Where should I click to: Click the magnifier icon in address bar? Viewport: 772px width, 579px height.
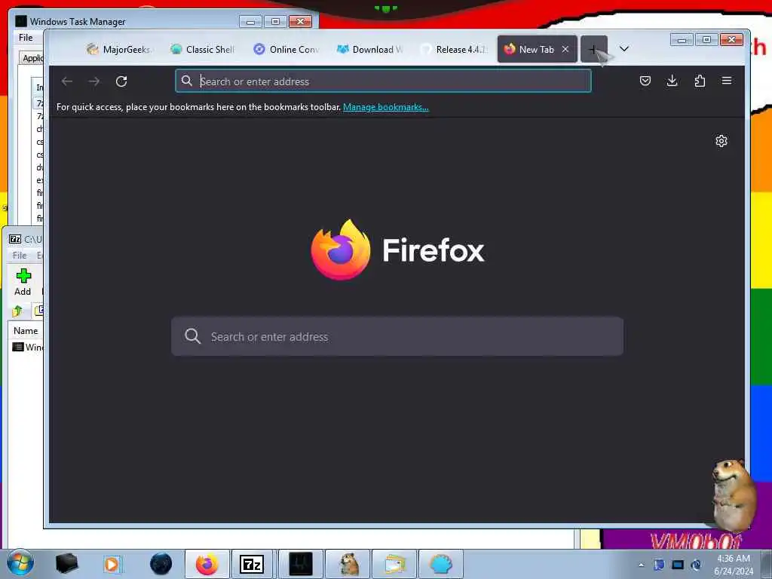coord(187,81)
